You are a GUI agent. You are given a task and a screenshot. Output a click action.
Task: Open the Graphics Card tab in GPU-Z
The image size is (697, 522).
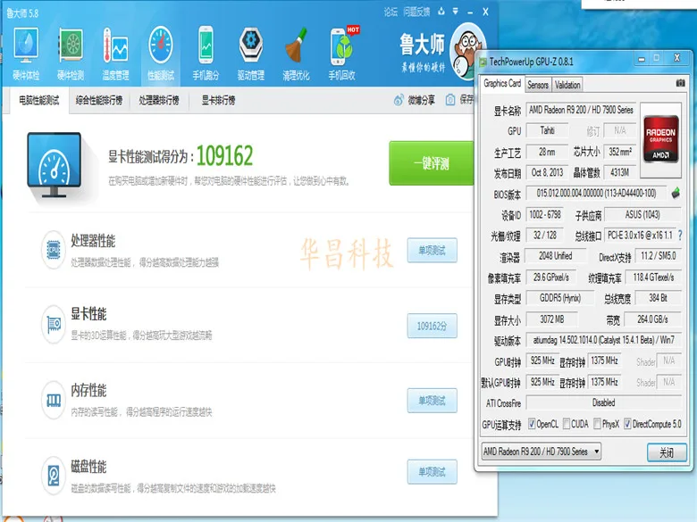click(502, 84)
